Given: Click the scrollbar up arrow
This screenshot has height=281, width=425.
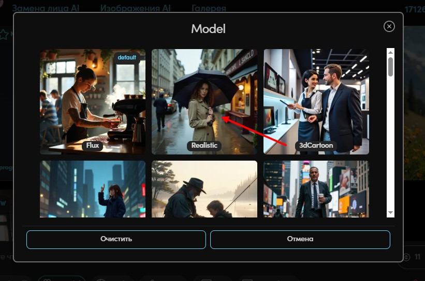Looking at the screenshot, I should tap(390, 52).
